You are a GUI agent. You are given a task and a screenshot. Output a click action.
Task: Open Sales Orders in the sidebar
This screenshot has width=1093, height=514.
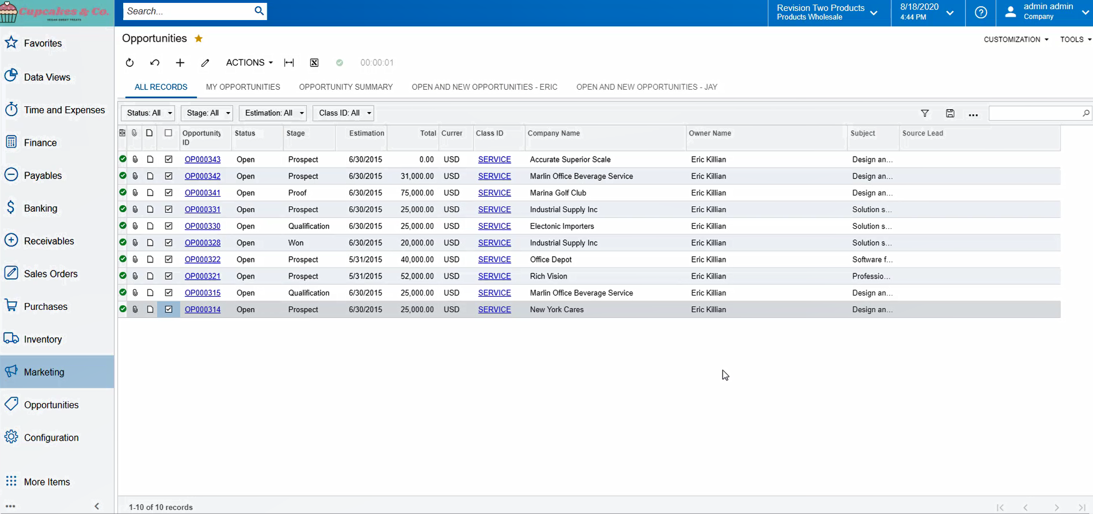tap(57, 274)
